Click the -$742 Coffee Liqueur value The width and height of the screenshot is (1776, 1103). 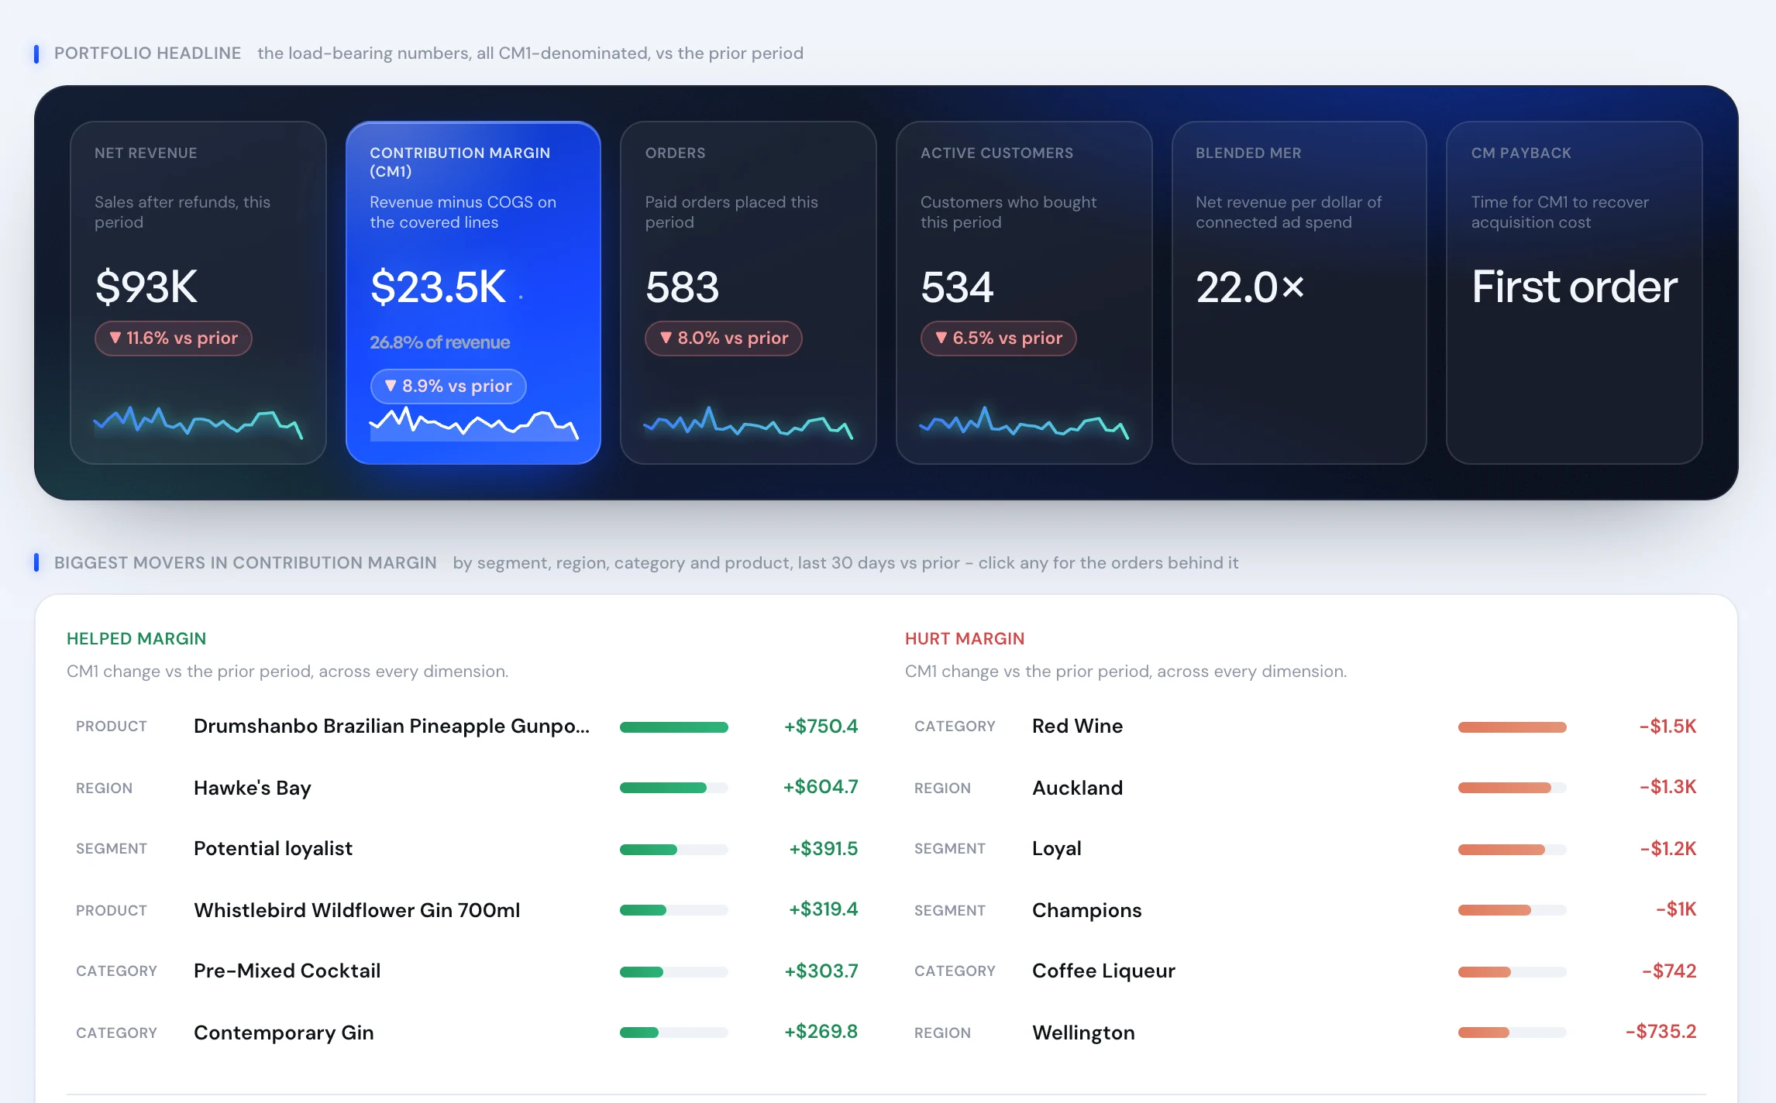coord(1669,971)
